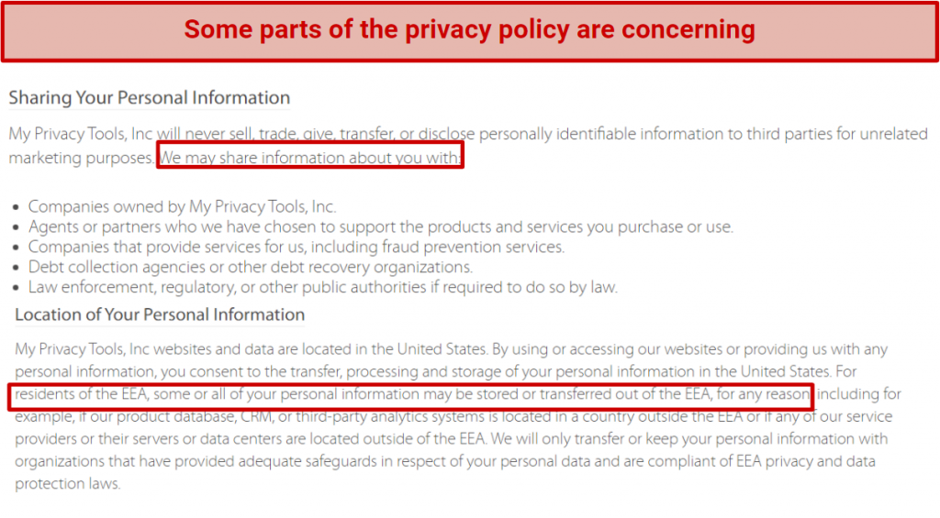Click the 'Debt collection agencies' bullet item
940x518 pixels.
pyautogui.click(x=250, y=267)
